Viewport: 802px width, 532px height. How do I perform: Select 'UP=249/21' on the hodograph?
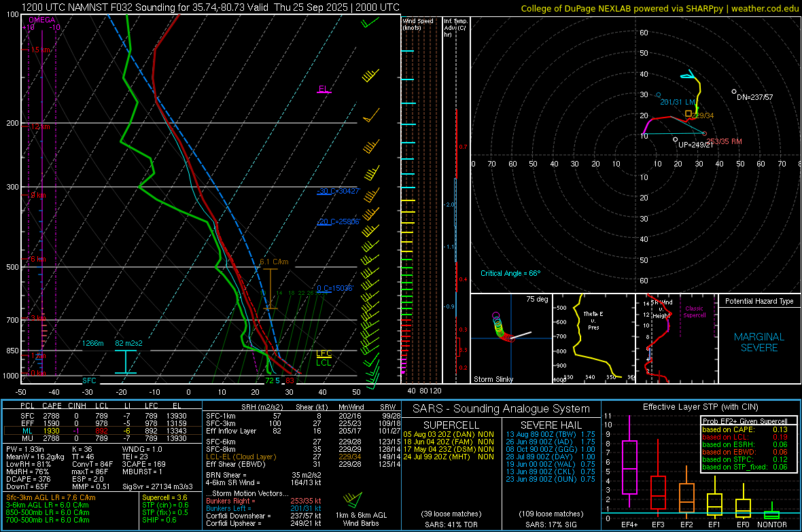pos(695,145)
